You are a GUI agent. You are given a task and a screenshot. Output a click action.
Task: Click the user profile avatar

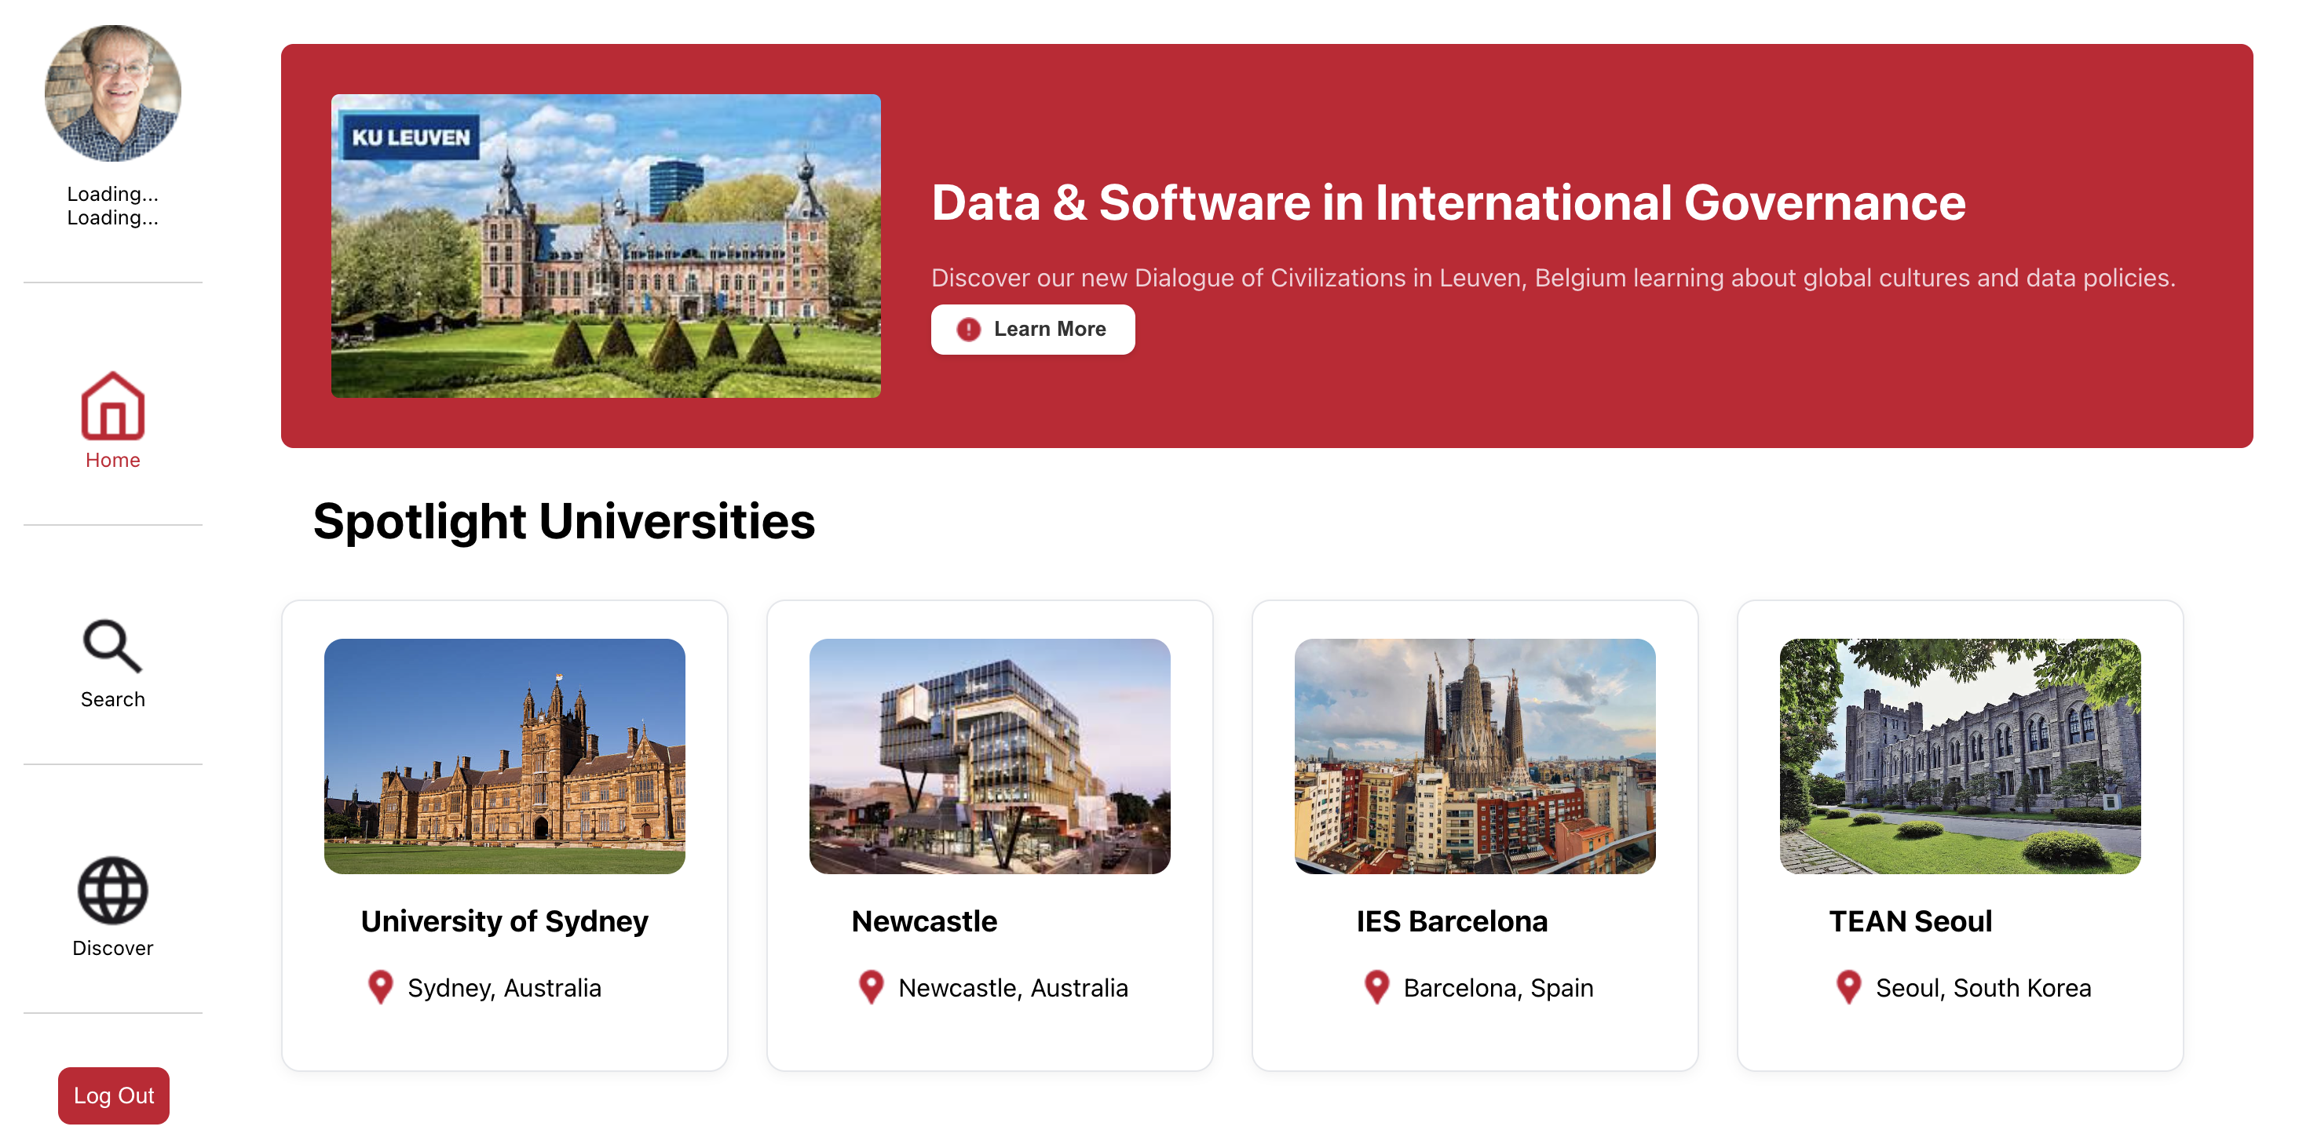[112, 93]
